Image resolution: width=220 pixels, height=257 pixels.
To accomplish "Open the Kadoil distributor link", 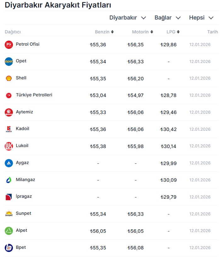I will click(22, 129).
